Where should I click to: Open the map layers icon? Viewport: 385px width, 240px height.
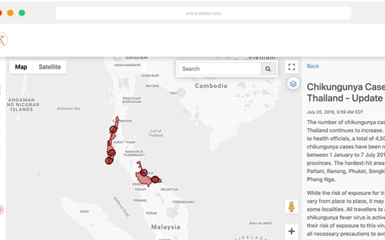pyautogui.click(x=293, y=84)
